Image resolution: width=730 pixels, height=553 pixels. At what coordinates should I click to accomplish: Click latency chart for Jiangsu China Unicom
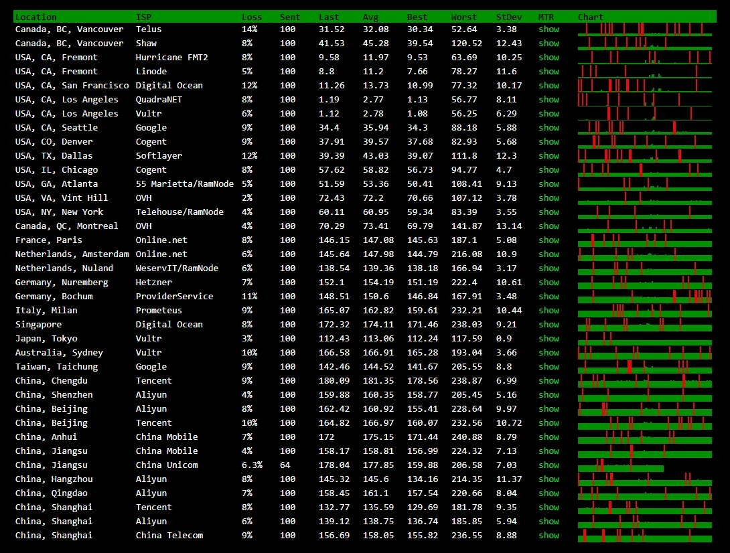click(621, 465)
